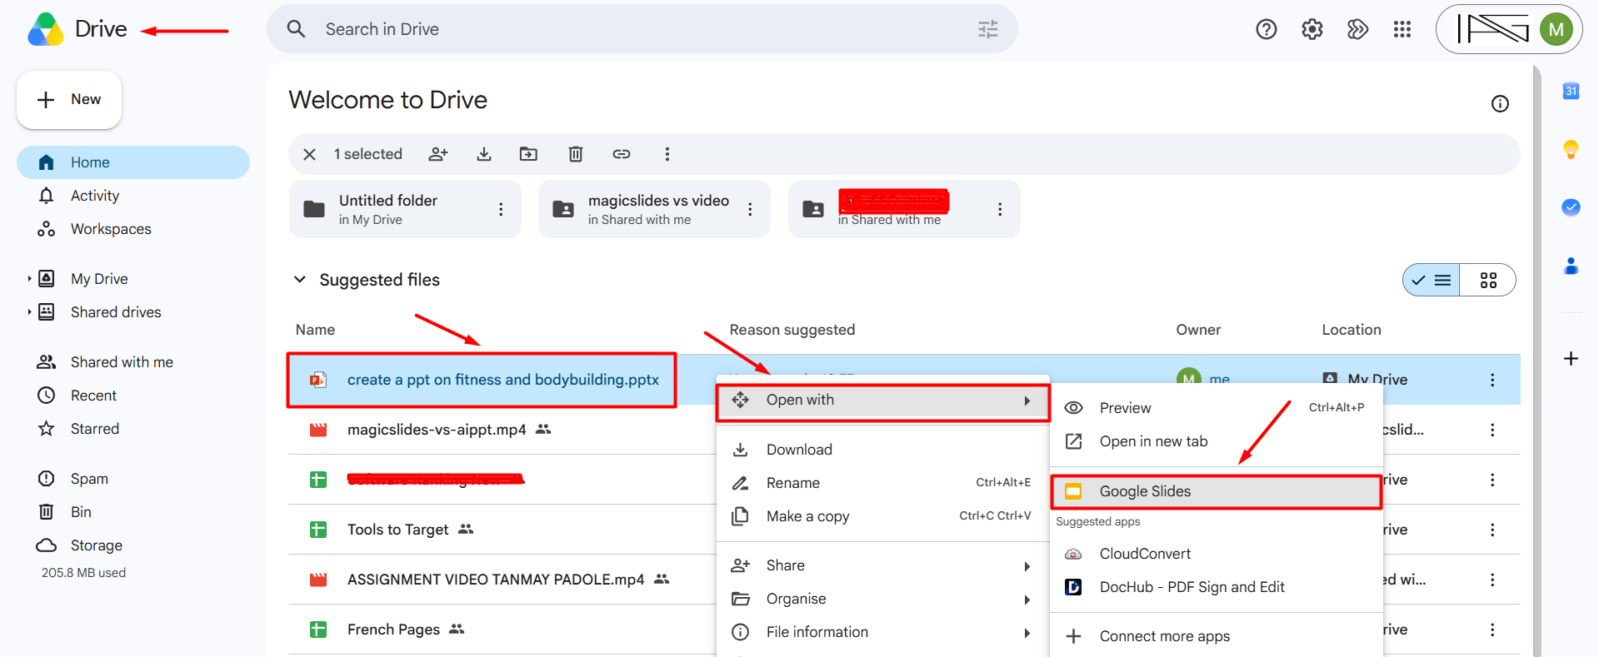Click the Google Drive logo
The width and height of the screenshot is (1599, 657).
[x=46, y=30]
